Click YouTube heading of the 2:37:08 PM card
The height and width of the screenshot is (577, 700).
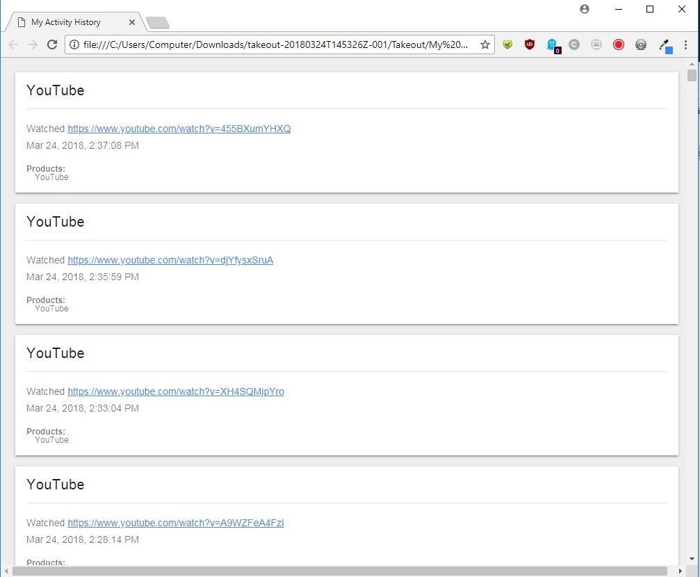(56, 90)
